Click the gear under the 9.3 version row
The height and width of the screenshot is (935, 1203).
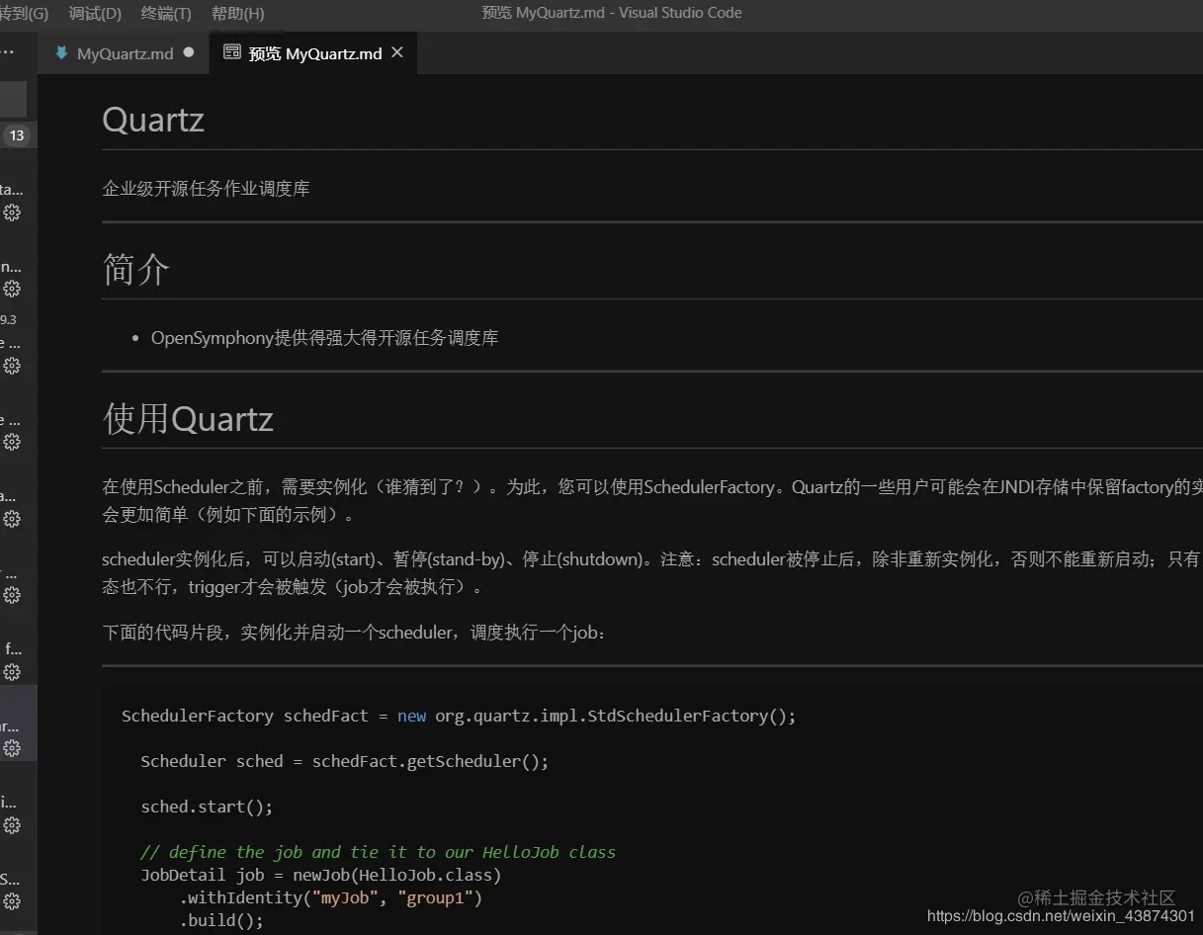pos(12,366)
